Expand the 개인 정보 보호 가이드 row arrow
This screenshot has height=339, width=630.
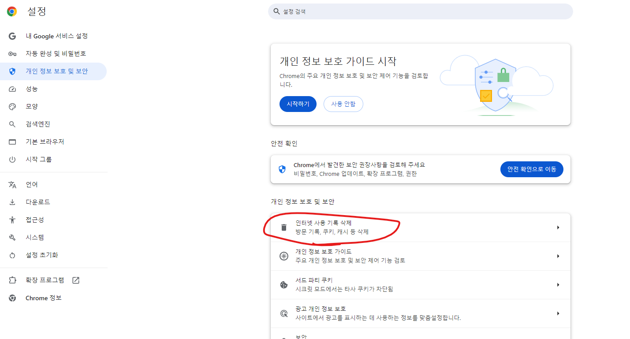click(x=558, y=256)
